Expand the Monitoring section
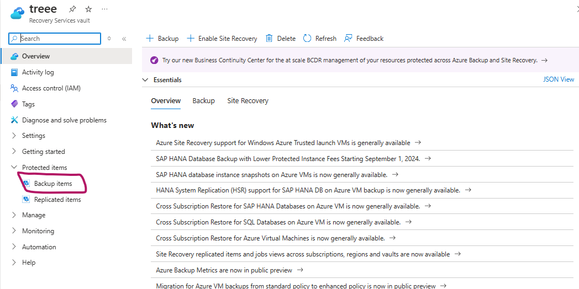This screenshot has height=289, width=579. [x=38, y=231]
